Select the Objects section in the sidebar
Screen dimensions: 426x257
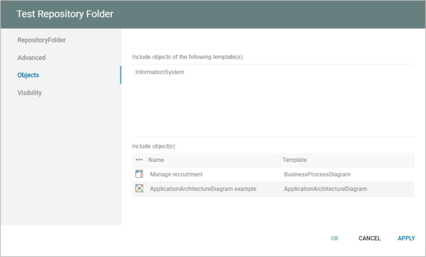[28, 75]
